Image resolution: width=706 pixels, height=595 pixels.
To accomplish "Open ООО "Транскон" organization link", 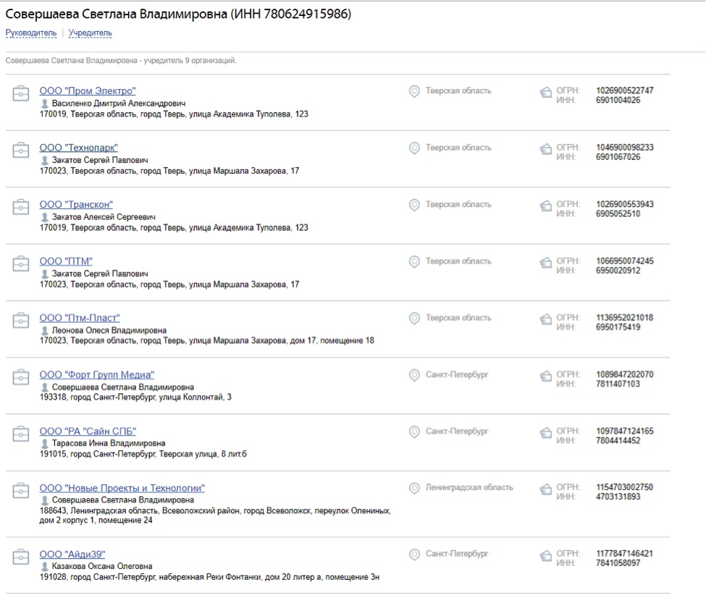I will (76, 205).
